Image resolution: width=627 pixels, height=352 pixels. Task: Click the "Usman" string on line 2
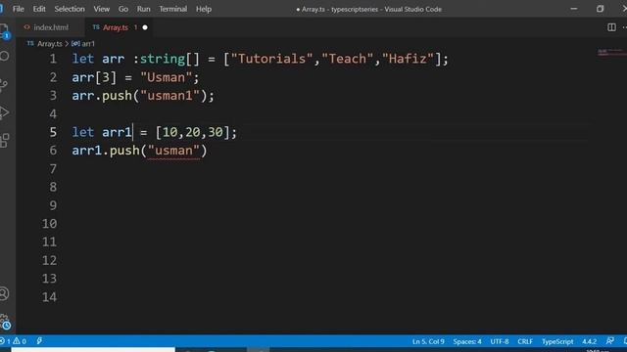tap(166, 77)
